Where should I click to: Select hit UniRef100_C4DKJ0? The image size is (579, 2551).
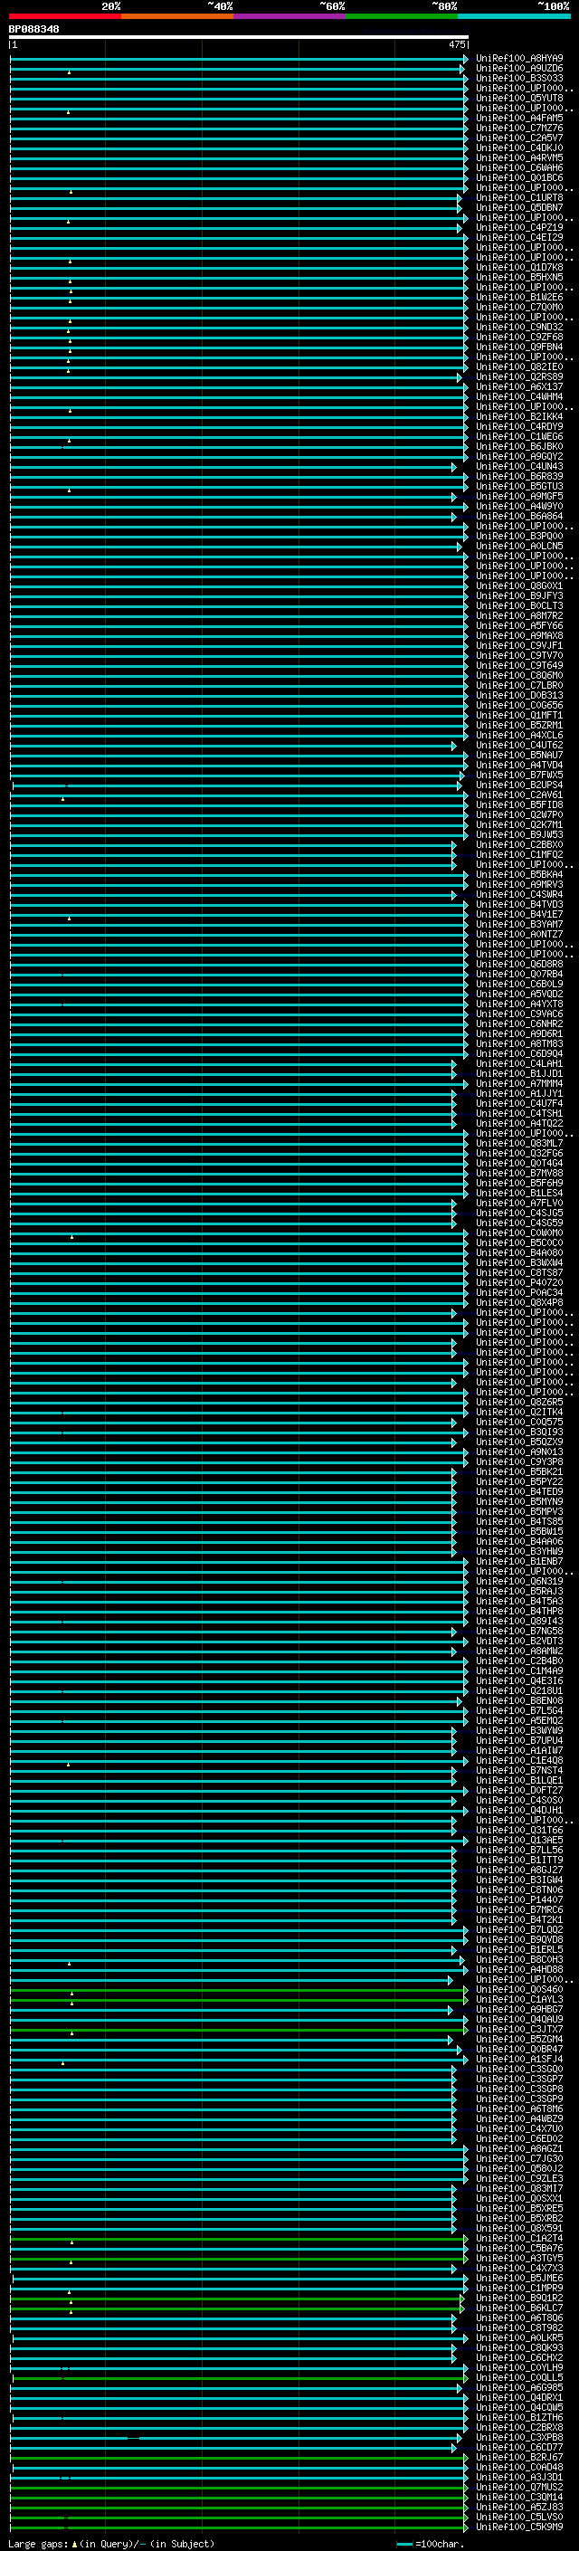[x=519, y=148]
